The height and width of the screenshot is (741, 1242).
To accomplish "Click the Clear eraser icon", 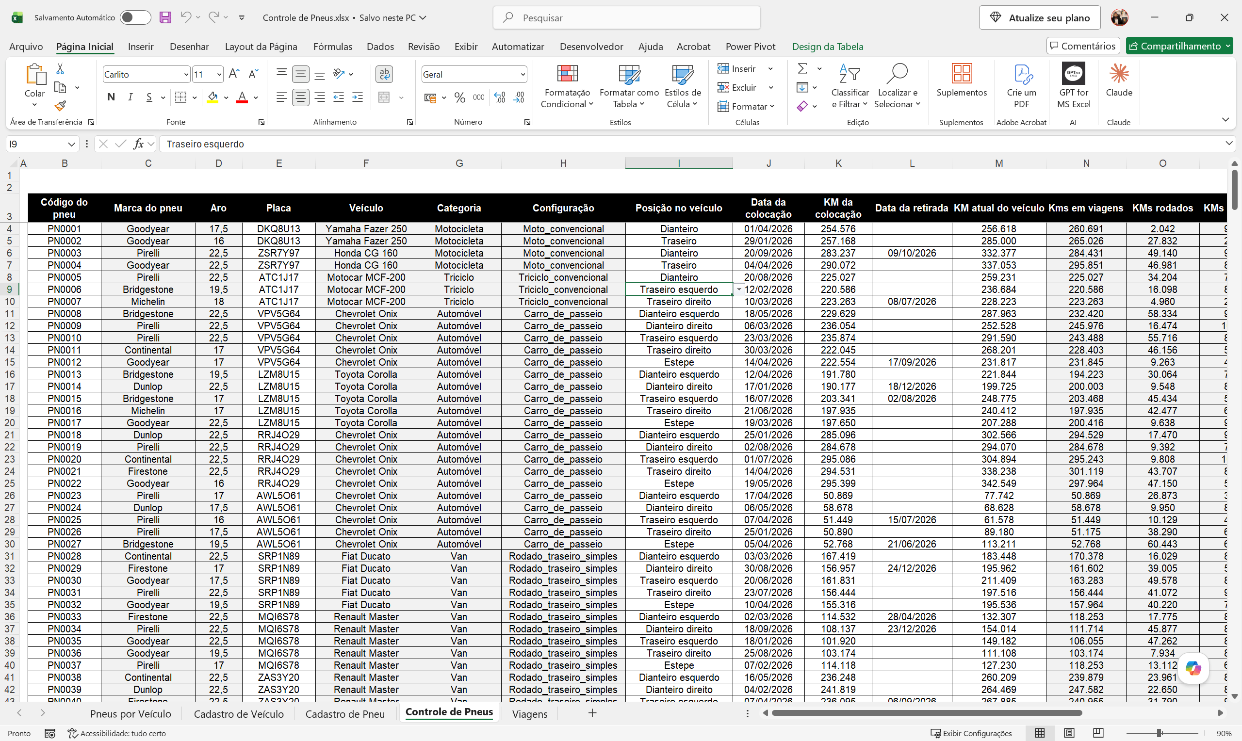I will pos(802,106).
